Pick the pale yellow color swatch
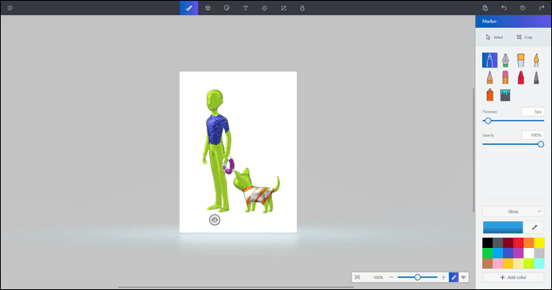Image resolution: width=552 pixels, height=290 pixels. [x=518, y=263]
